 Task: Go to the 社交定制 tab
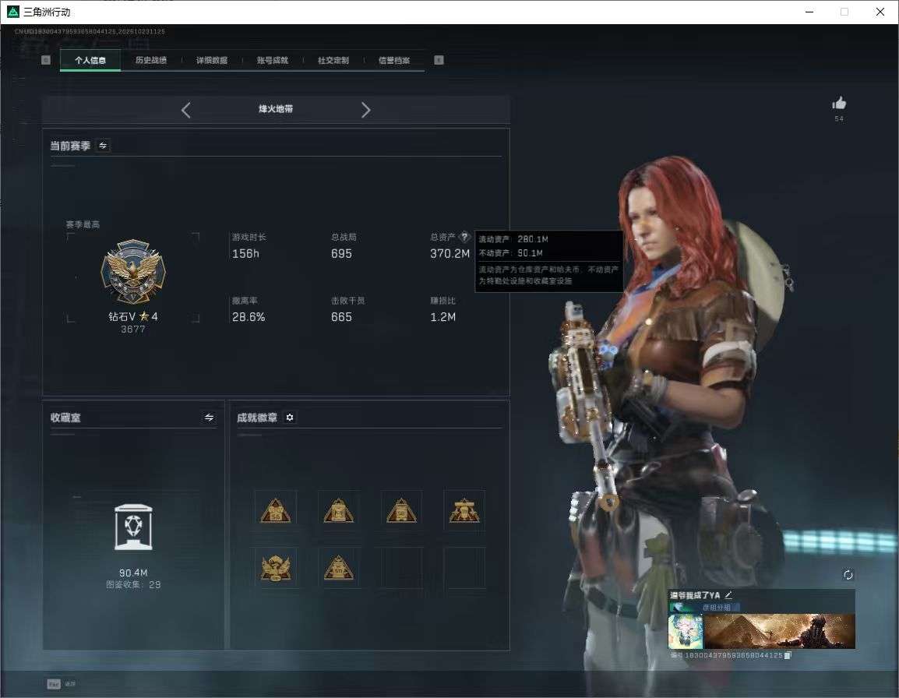tap(333, 60)
